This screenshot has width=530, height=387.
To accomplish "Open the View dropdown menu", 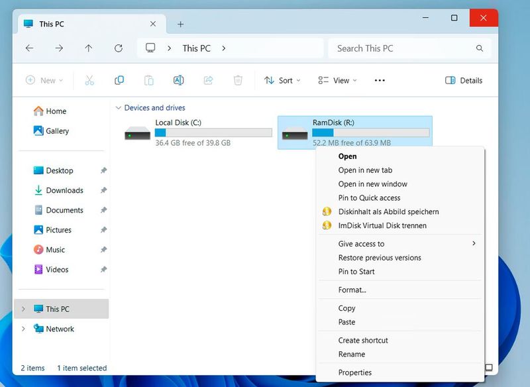I will (337, 80).
